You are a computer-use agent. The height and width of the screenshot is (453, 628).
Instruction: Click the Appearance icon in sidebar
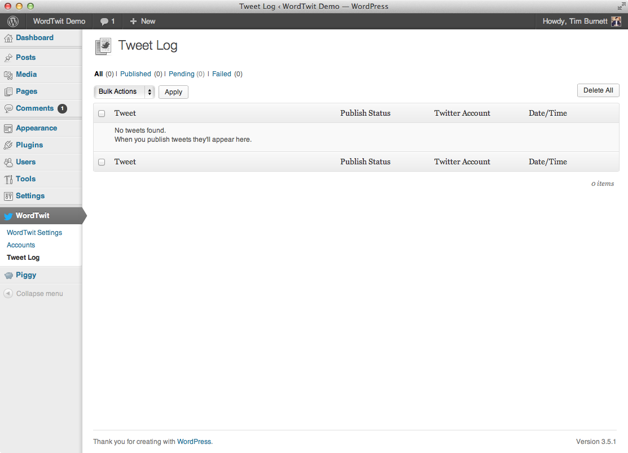pos(8,128)
